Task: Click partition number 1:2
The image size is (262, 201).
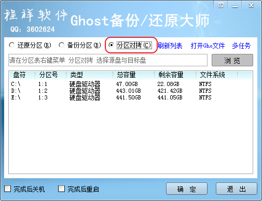Action: coord(43,91)
